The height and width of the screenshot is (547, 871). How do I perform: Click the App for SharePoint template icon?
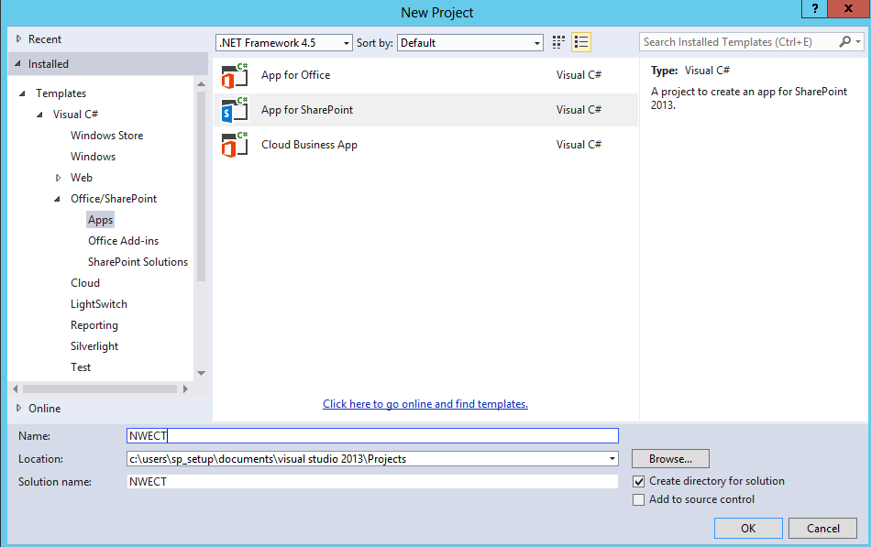pos(235,110)
